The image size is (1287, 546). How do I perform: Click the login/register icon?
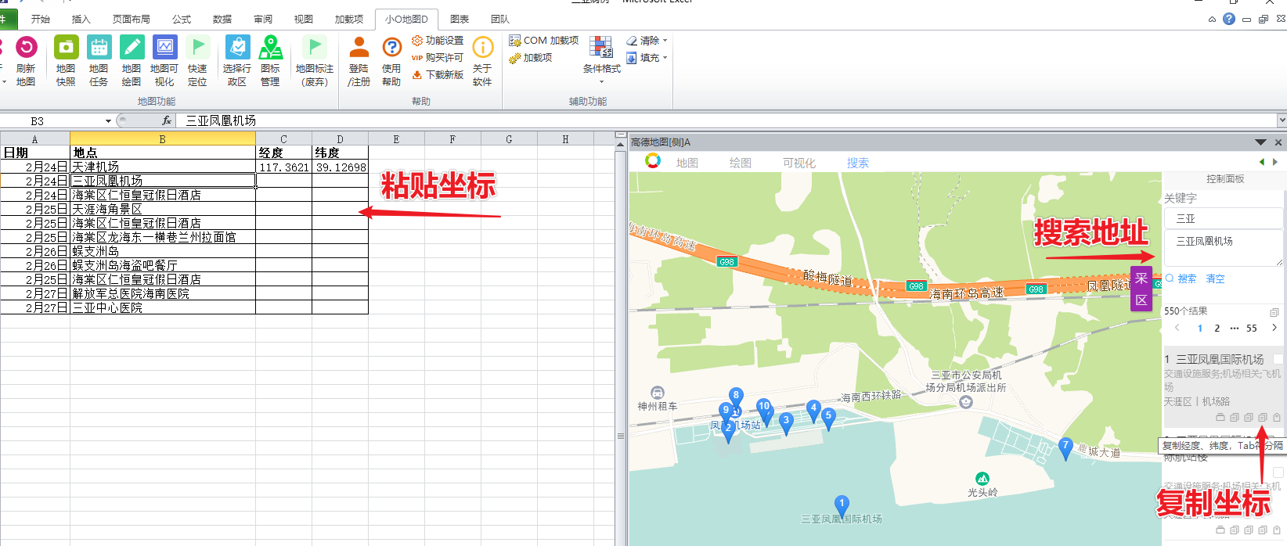tap(359, 48)
